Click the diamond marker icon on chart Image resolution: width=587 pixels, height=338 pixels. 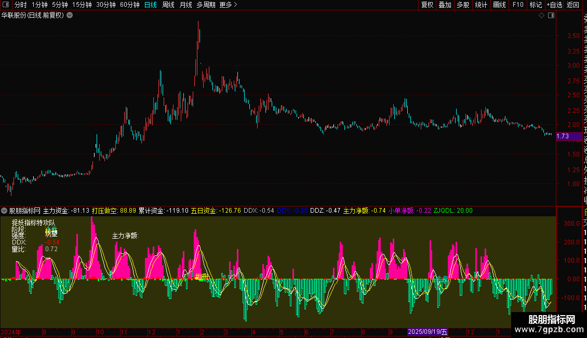point(541,16)
